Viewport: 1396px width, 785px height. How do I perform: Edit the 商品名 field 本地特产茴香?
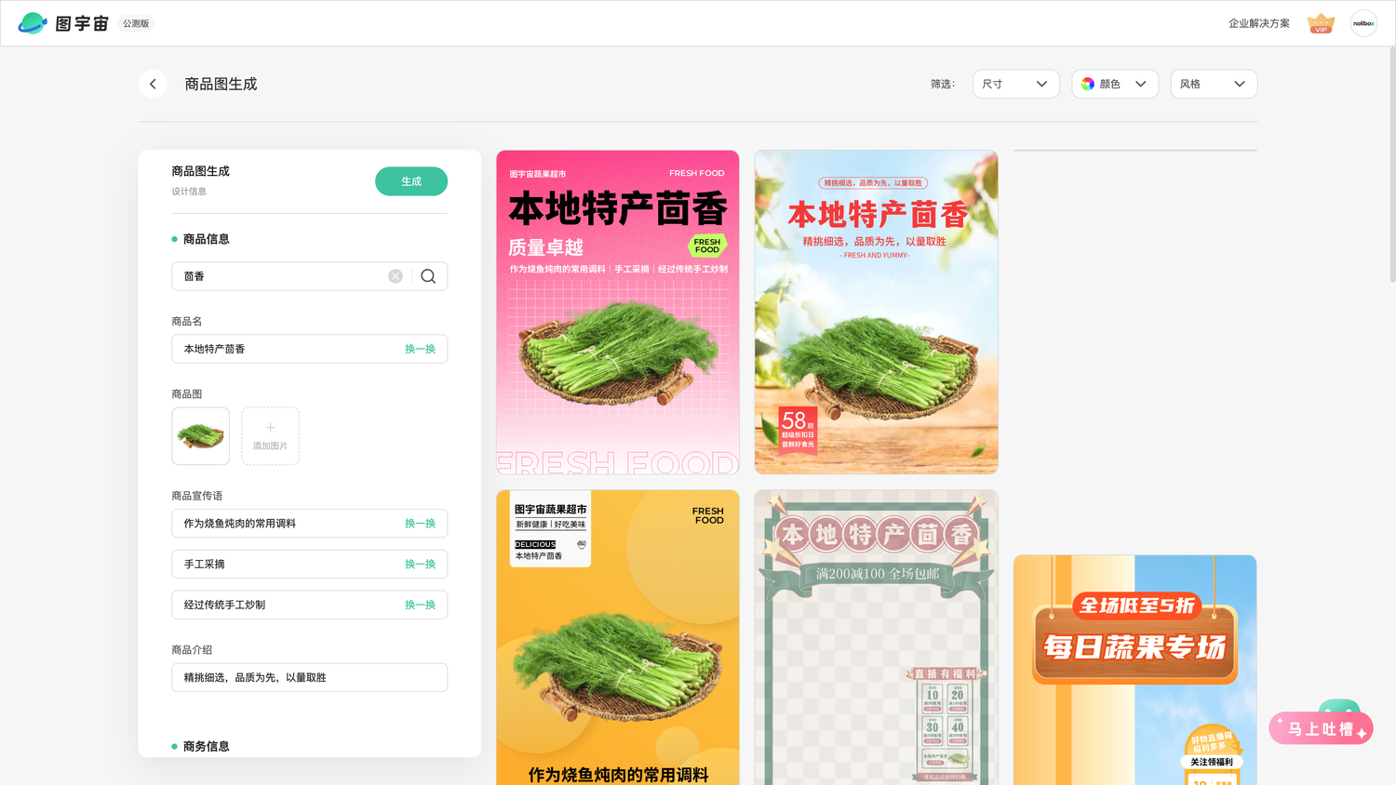click(309, 349)
